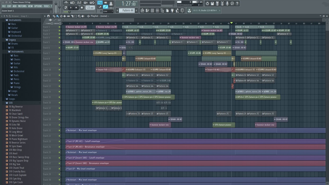The image size is (329, 185).
Task: Click the plus button next to Pattern 44
Action: tap(136, 10)
